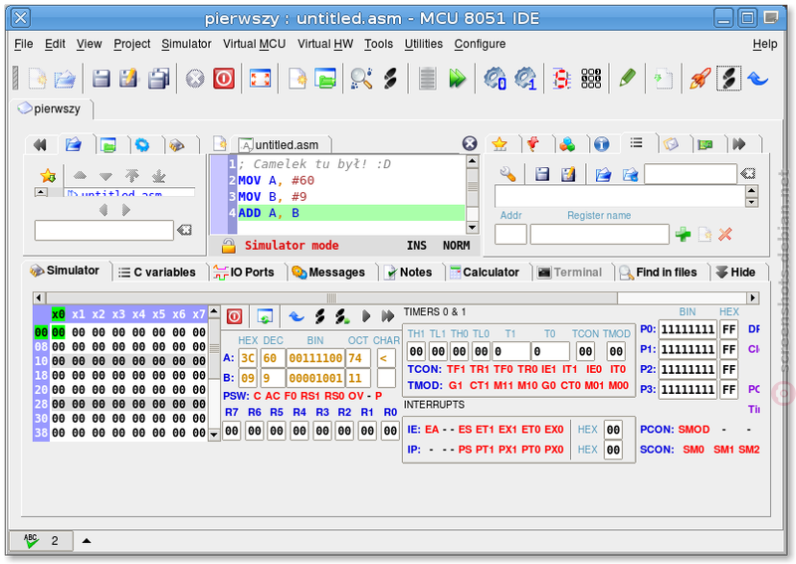The width and height of the screenshot is (796, 564).
Task: Open the Virtual HW menu
Action: tap(325, 44)
